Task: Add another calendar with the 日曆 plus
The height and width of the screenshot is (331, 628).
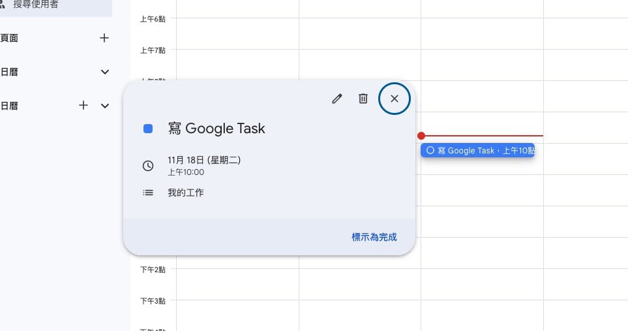Action: [x=83, y=105]
